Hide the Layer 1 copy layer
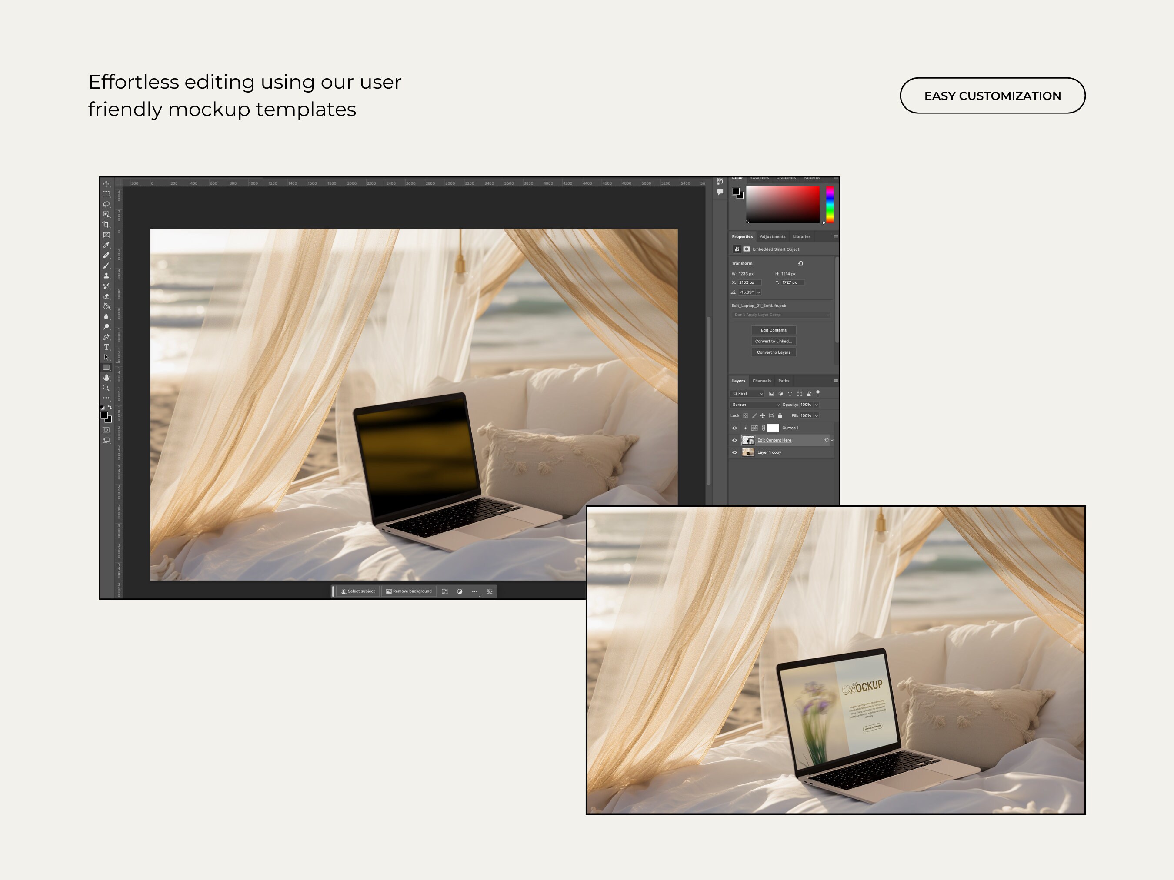 (734, 452)
